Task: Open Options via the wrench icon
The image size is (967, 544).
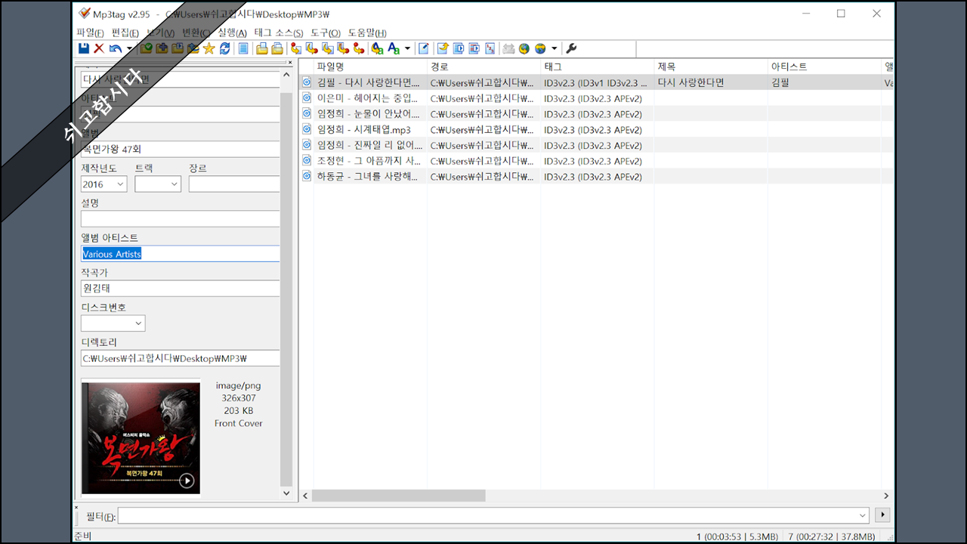Action: 571,48
